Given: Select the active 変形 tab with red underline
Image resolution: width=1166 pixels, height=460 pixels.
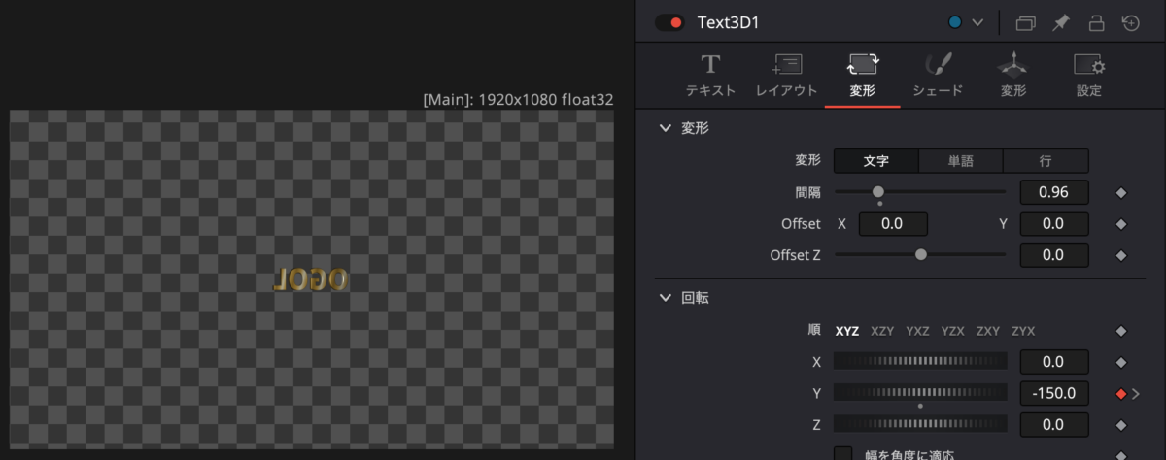Looking at the screenshot, I should pyautogui.click(x=862, y=76).
